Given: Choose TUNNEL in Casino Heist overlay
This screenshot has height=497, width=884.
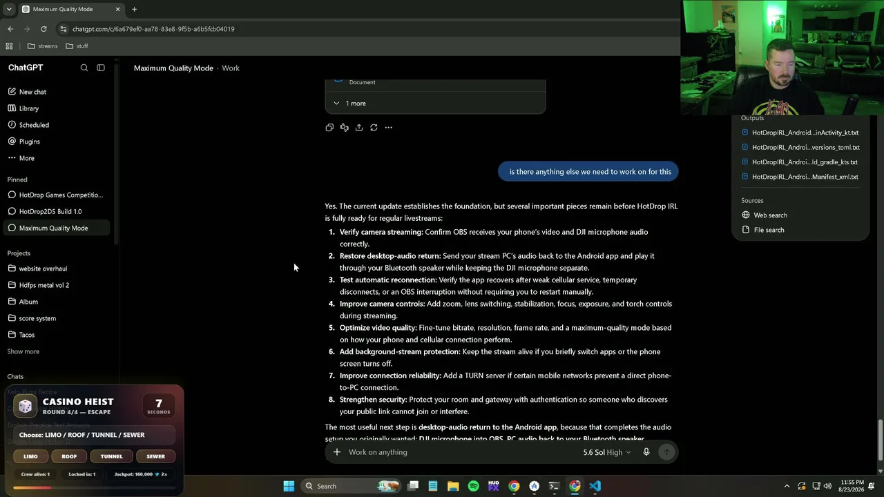Looking at the screenshot, I should pyautogui.click(x=111, y=456).
